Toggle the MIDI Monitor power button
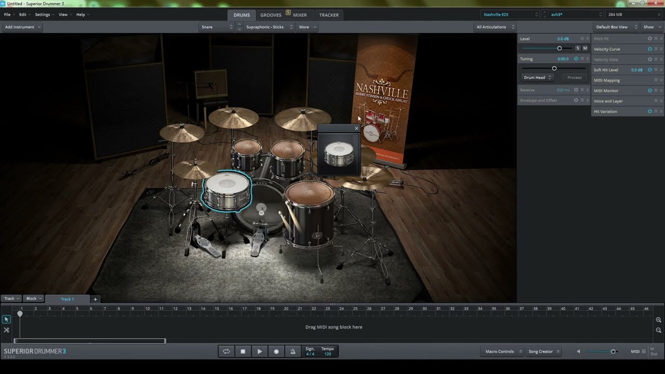The image size is (665, 374). (x=649, y=90)
